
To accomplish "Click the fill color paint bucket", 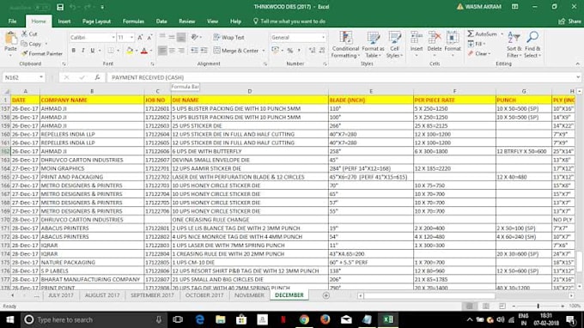I will tap(129, 51).
